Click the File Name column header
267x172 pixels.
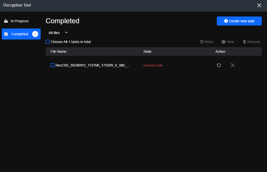[59, 51]
